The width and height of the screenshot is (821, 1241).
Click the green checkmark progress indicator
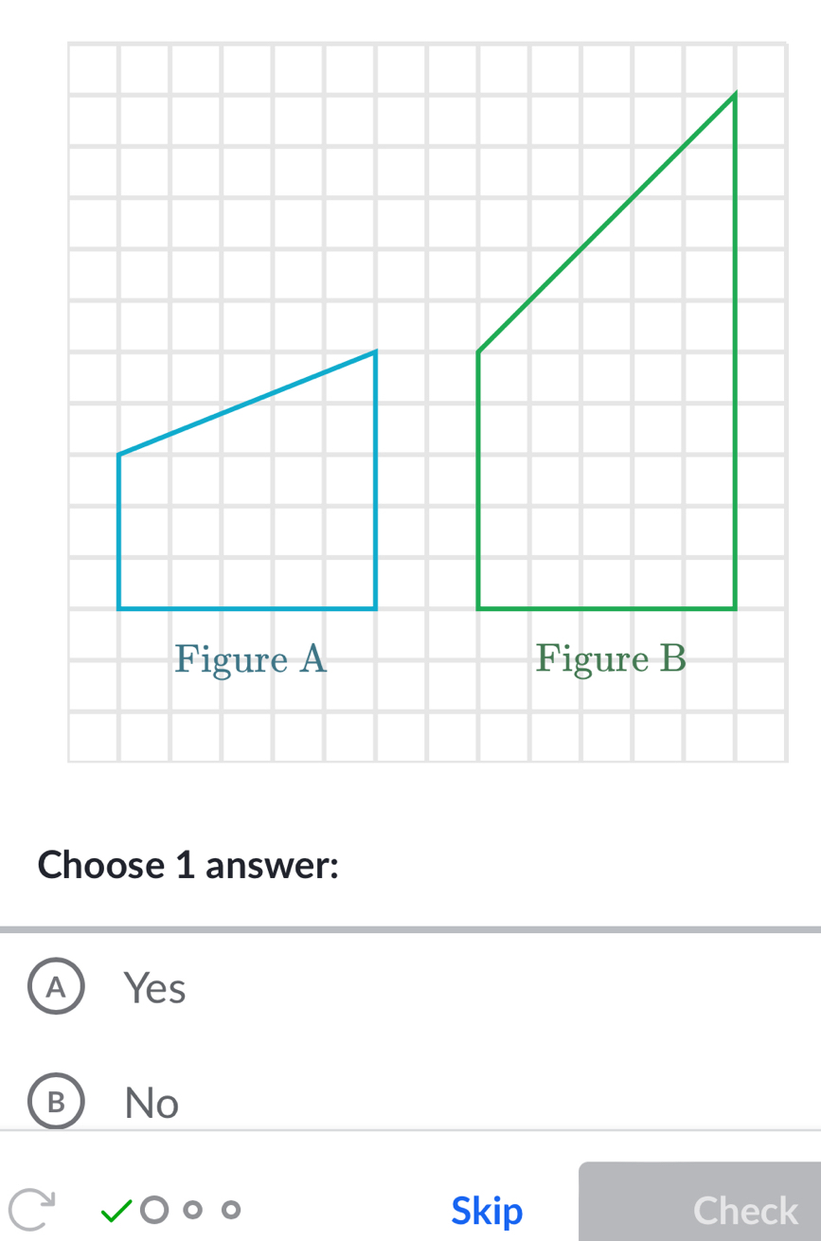click(x=115, y=1209)
